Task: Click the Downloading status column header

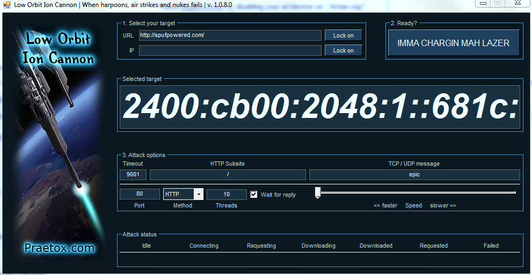Action: click(318, 246)
